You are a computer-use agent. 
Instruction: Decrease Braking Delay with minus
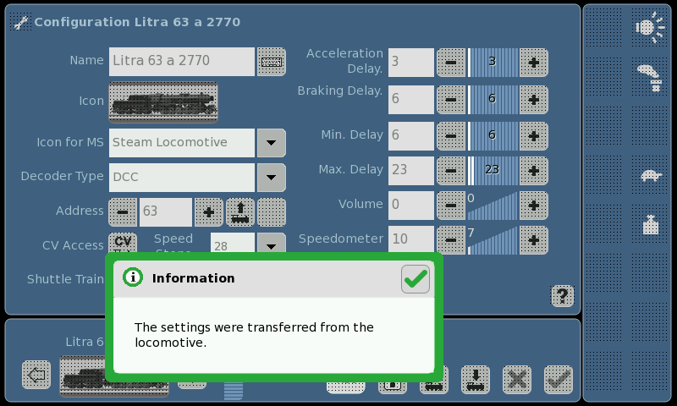[x=451, y=100]
